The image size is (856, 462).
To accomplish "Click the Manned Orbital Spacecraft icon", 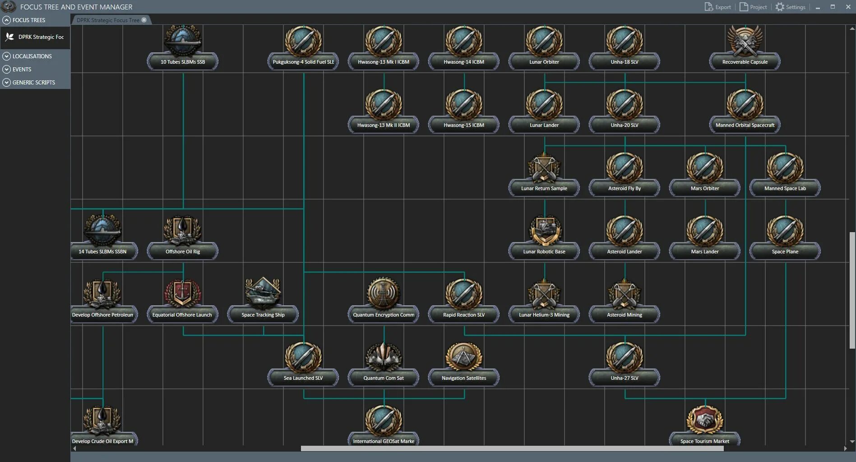I will (x=745, y=104).
